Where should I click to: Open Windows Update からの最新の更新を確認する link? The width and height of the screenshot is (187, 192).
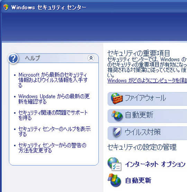point(54,99)
